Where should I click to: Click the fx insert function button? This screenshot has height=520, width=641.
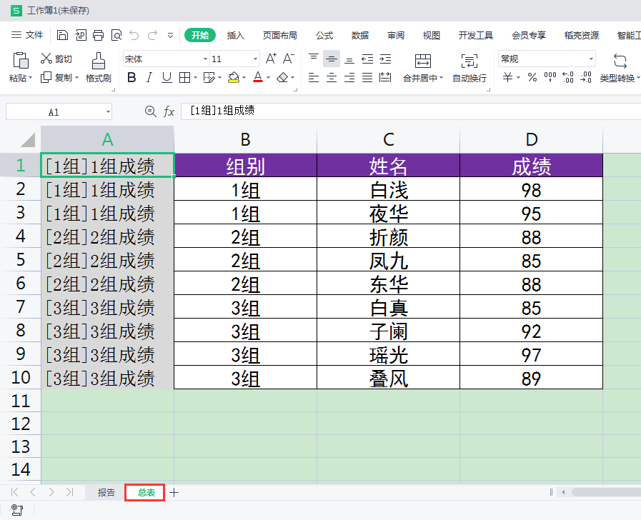(x=169, y=111)
